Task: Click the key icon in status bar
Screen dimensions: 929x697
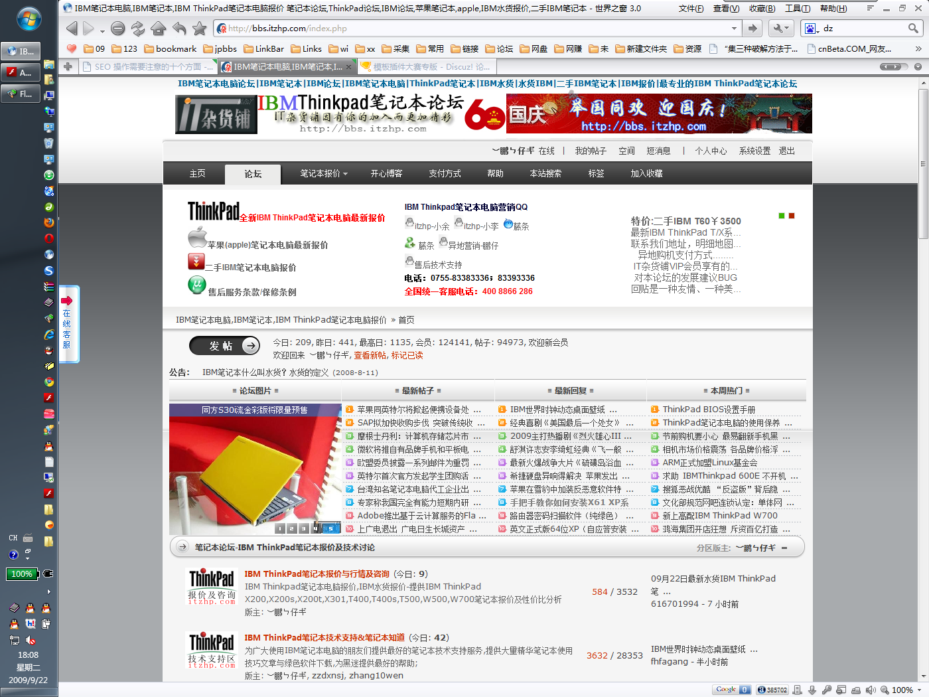Action: (827, 690)
